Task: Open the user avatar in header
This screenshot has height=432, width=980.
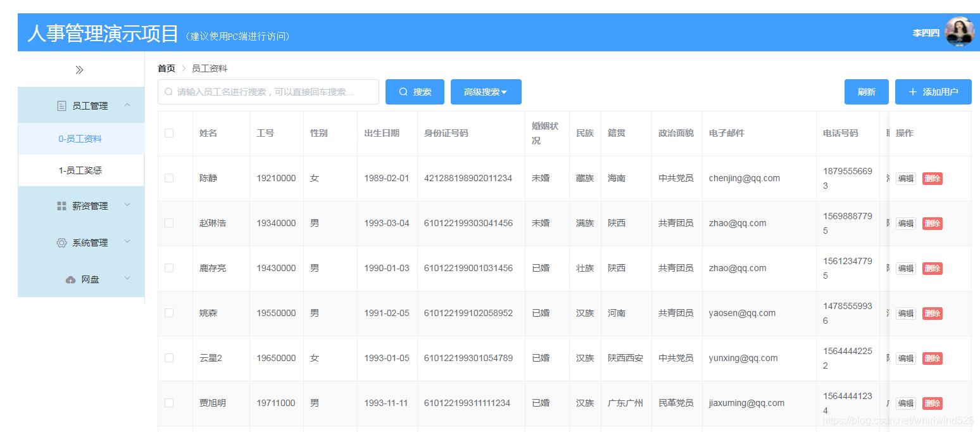Action: click(x=959, y=32)
